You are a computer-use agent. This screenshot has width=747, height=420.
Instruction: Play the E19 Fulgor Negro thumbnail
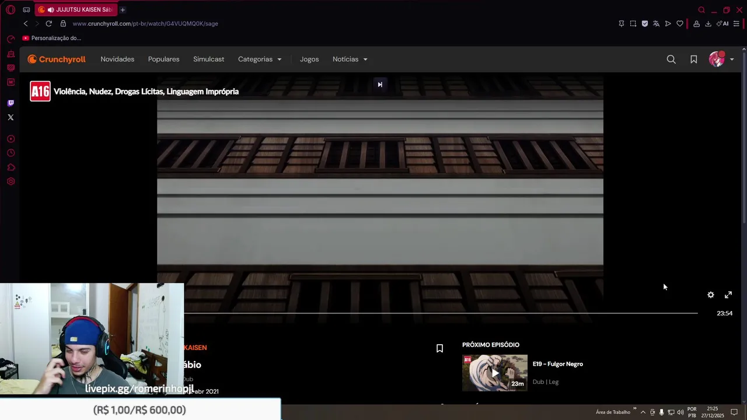click(495, 373)
